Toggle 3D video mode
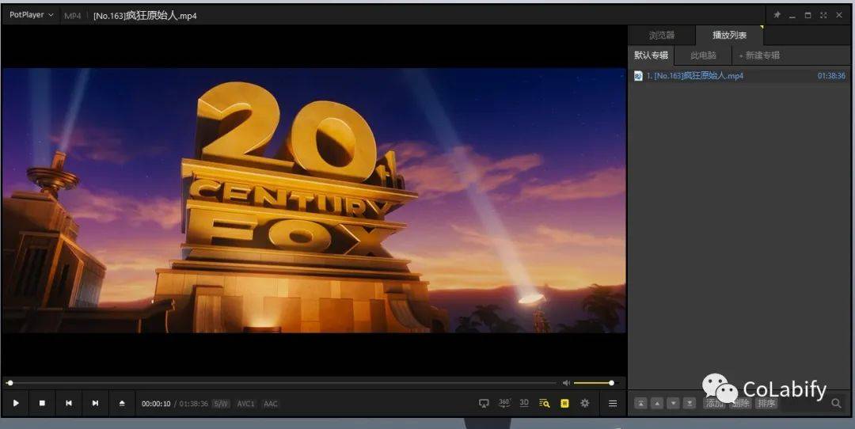 [x=524, y=403]
